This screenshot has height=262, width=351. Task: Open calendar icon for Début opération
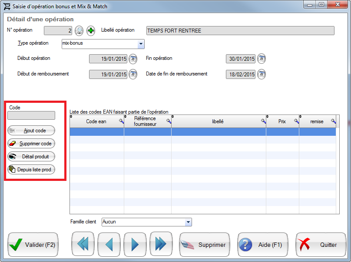point(133,59)
